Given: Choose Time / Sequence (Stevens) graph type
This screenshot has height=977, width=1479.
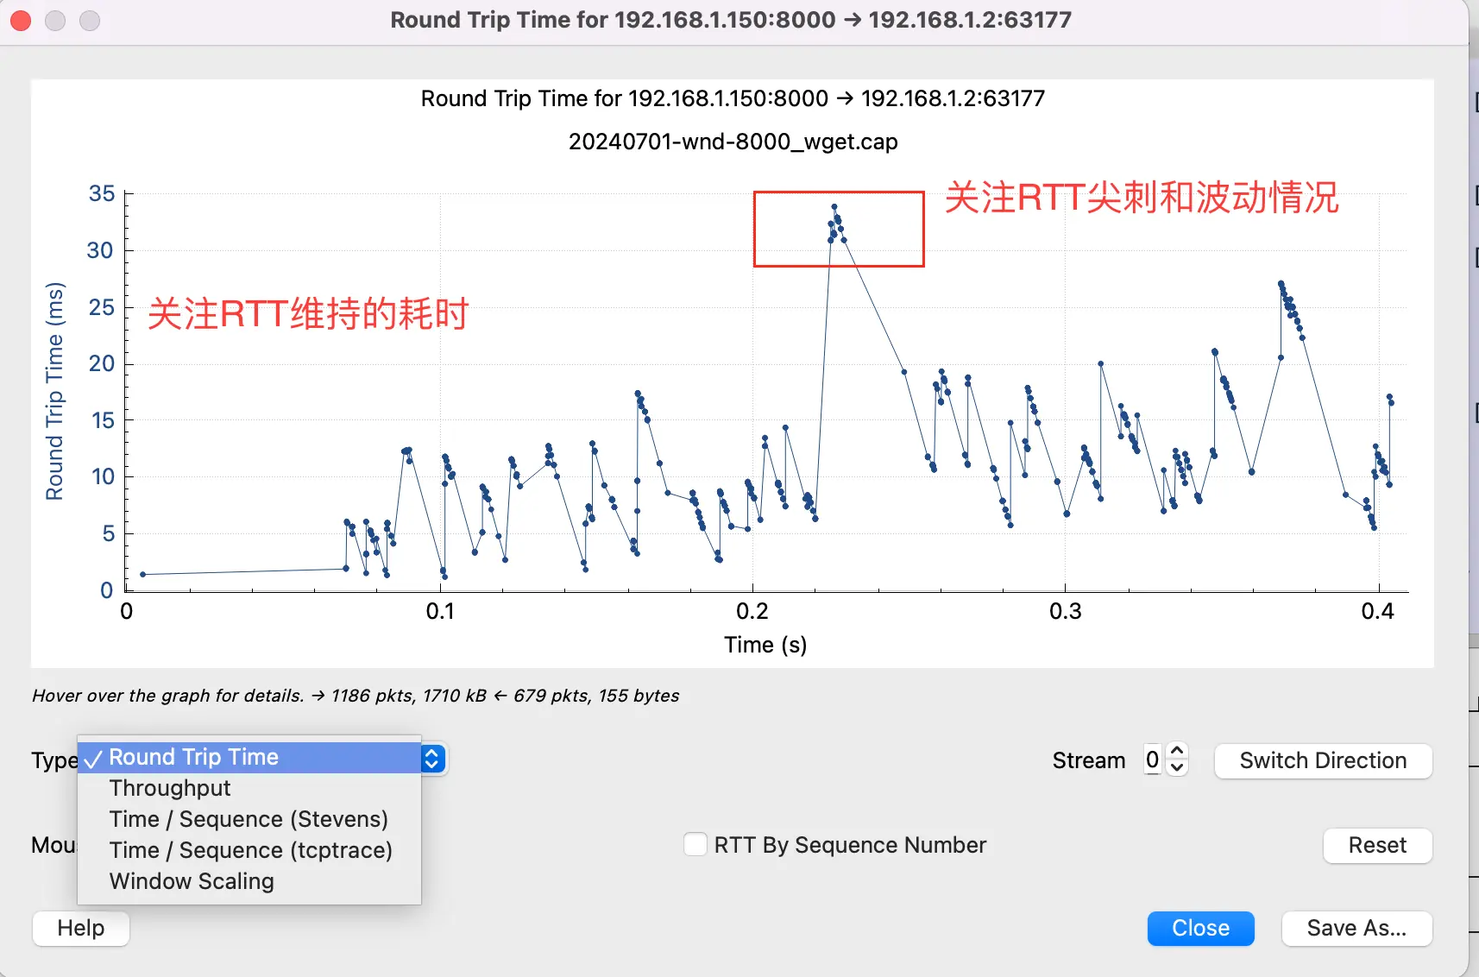Looking at the screenshot, I should pos(249,819).
